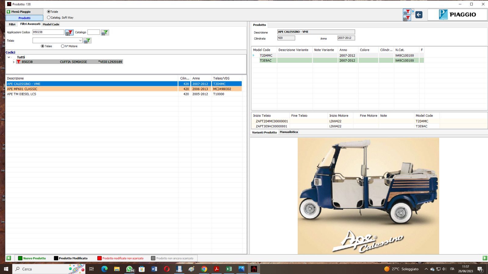Screen dimensions: 488x274
Task: Select the Catalog. Soft Way option
Action: [x=48, y=18]
